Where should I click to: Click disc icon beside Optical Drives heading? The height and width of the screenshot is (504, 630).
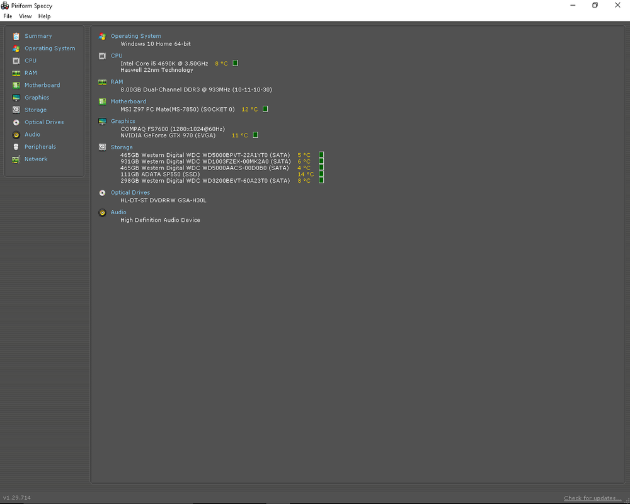[x=103, y=193]
